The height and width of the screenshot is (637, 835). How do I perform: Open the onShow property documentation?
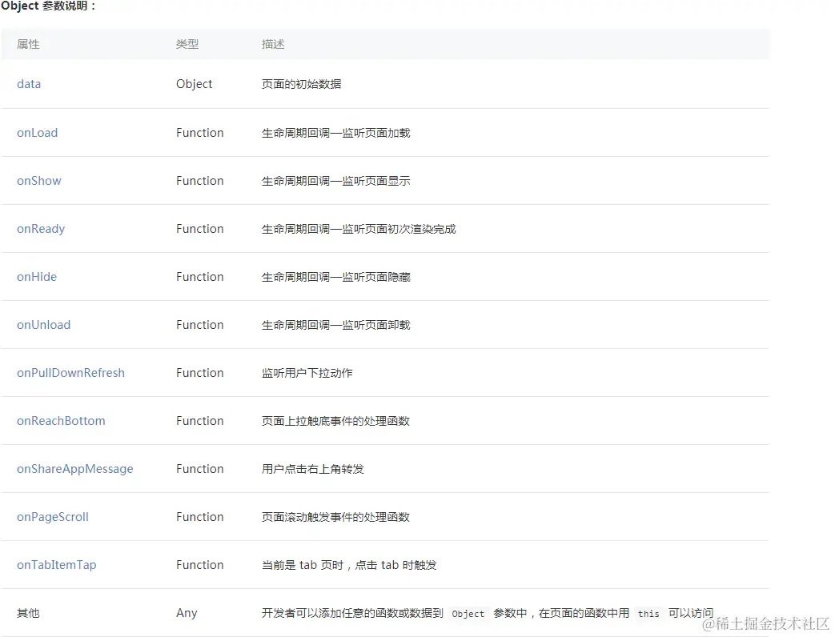pos(38,181)
